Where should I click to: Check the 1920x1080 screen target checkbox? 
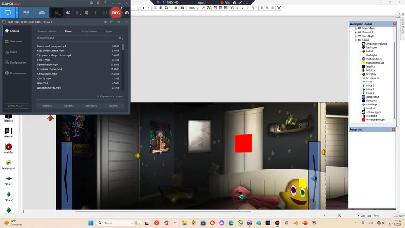(4, 22)
